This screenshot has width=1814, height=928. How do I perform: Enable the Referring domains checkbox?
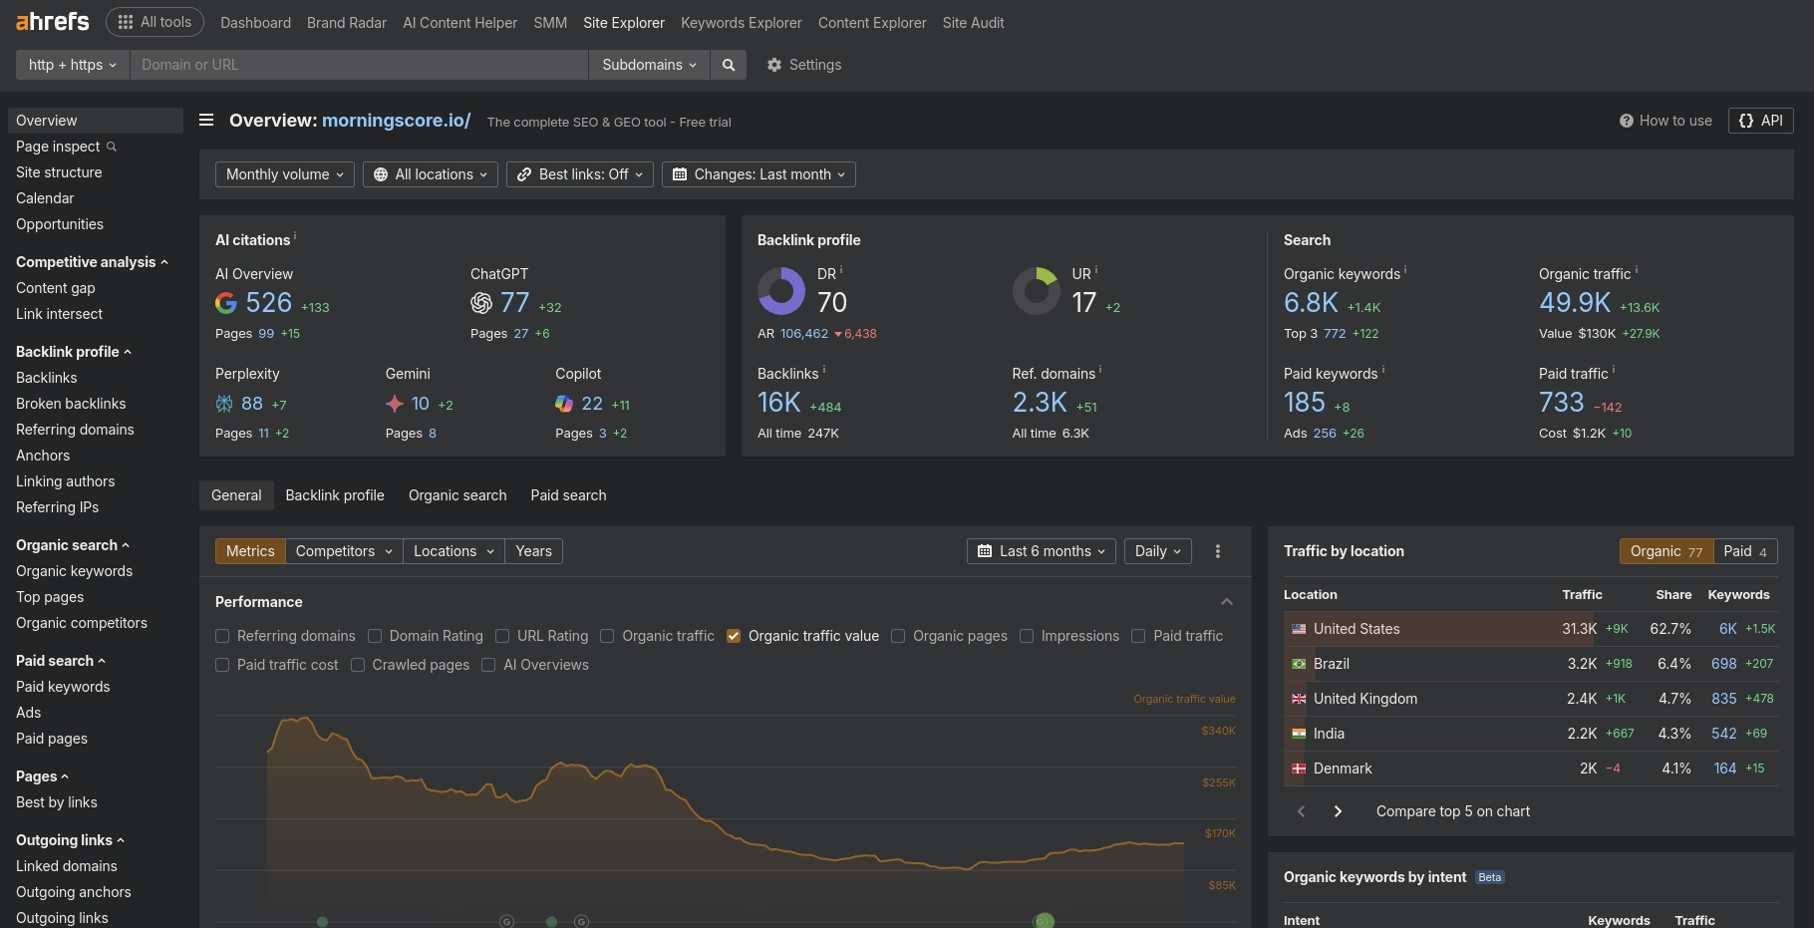(x=222, y=636)
